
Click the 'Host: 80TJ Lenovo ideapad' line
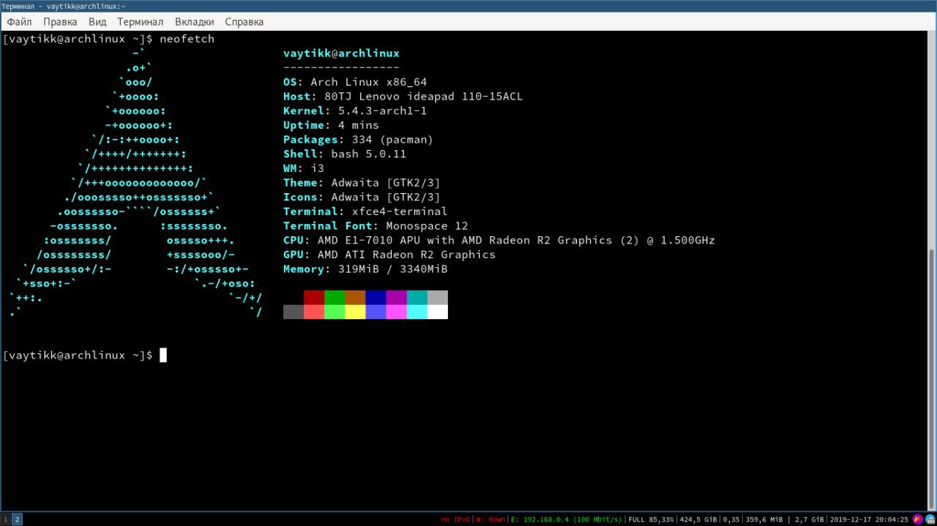click(403, 97)
